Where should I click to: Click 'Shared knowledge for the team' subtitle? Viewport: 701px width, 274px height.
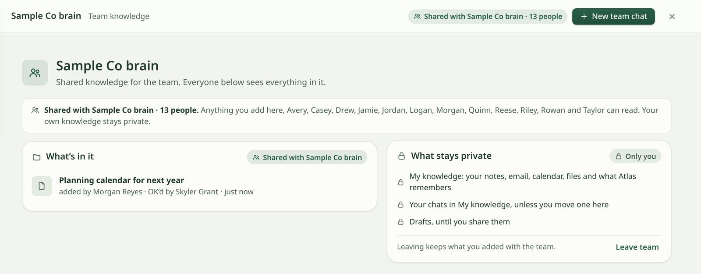(191, 82)
